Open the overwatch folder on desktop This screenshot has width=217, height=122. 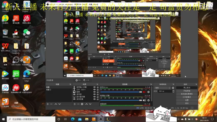click(27, 47)
